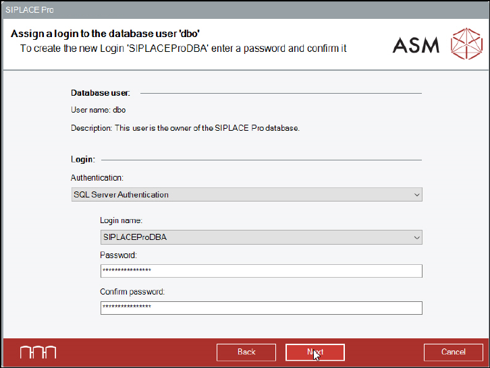
Task: Click the "Login name:" field label
Action: click(x=121, y=220)
